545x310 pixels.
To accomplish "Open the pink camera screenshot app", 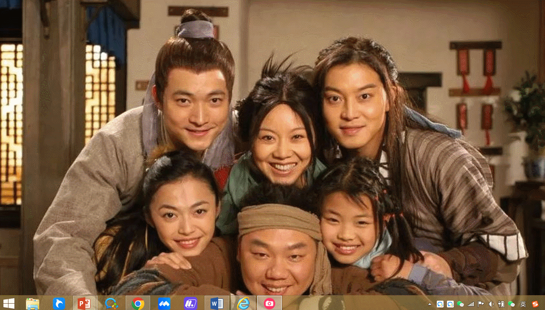I will tap(270, 303).
